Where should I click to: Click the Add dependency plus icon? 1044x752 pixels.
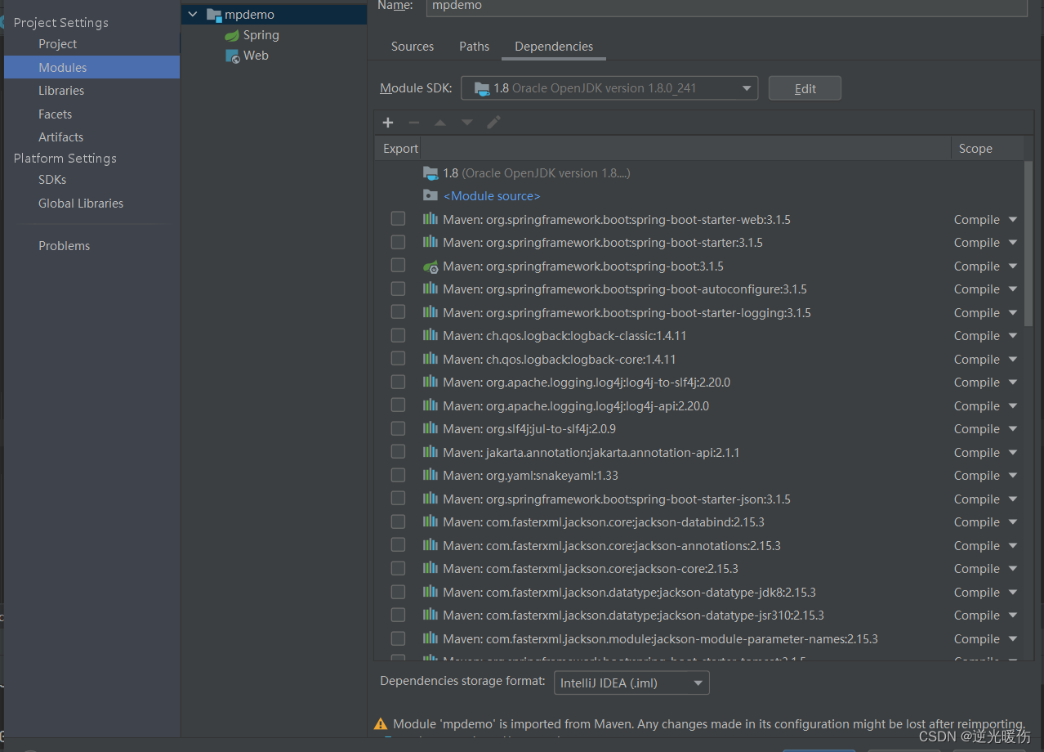pos(387,122)
